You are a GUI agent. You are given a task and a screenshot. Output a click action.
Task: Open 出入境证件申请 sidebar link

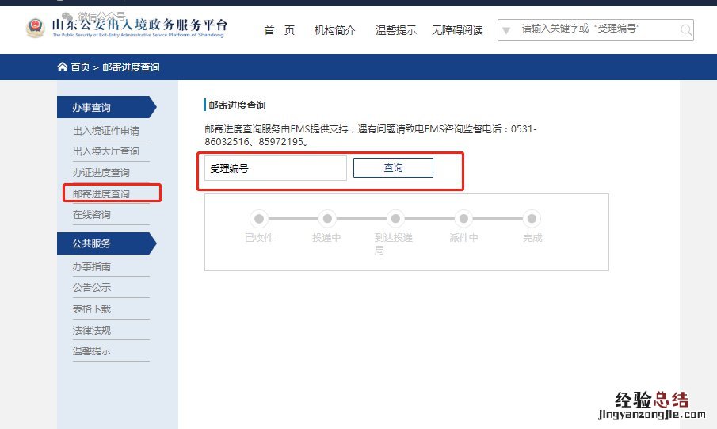(106, 131)
